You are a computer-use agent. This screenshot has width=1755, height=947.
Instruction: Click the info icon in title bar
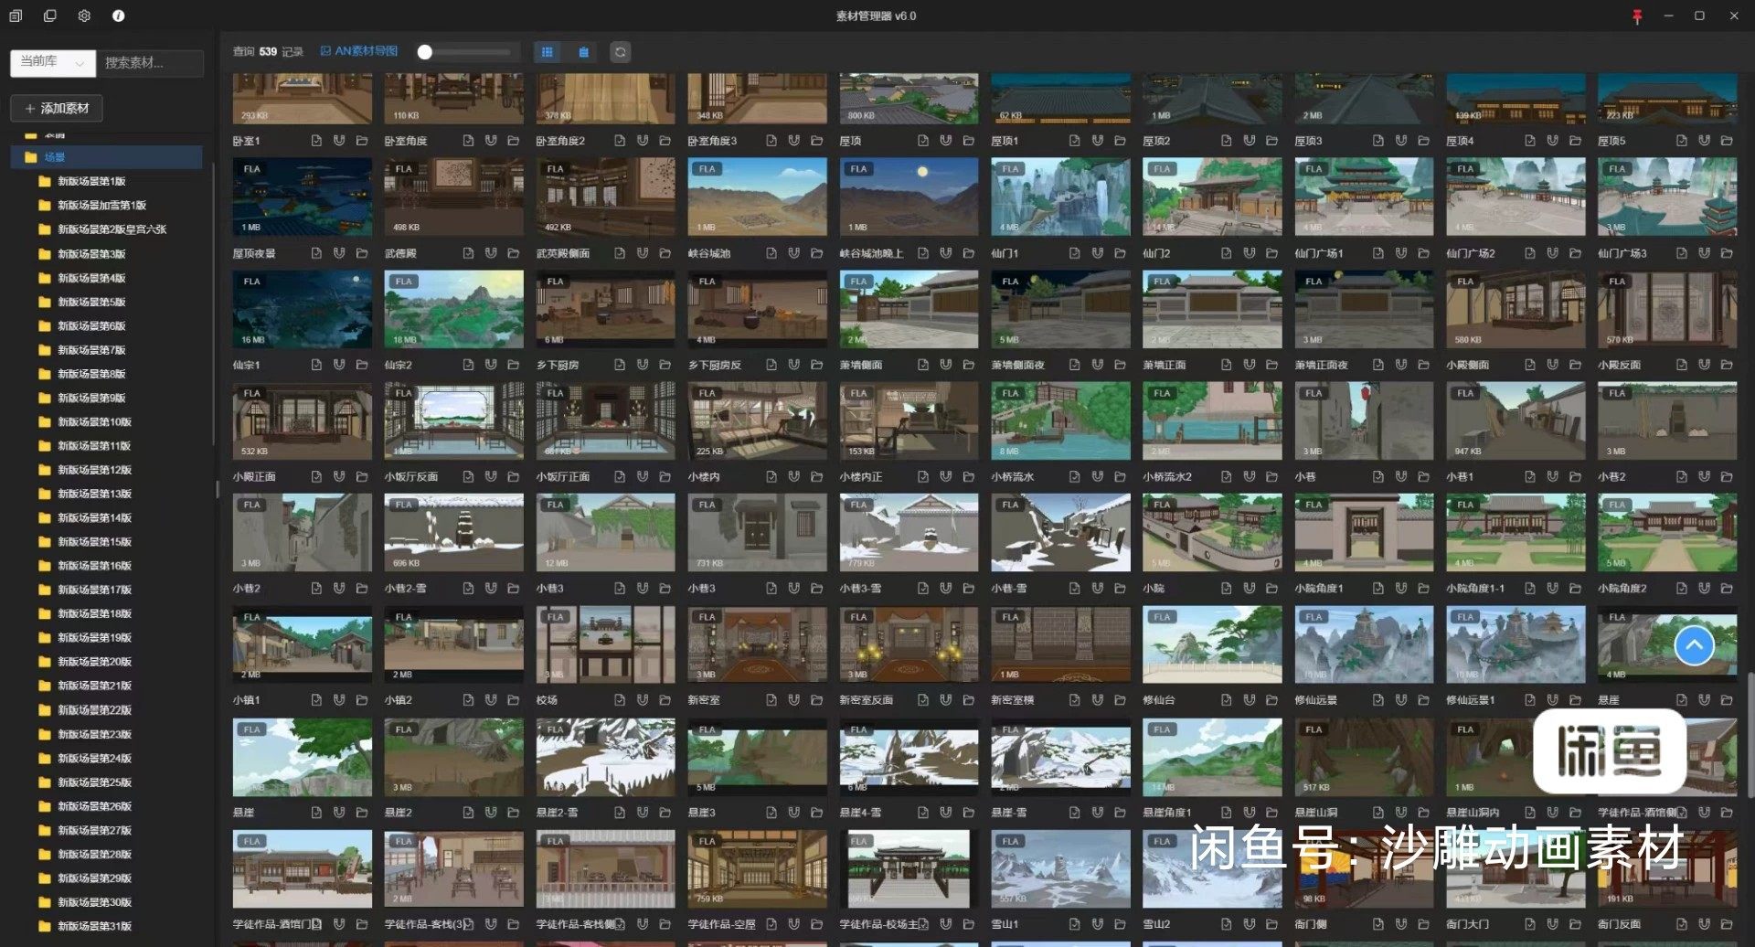tap(118, 16)
